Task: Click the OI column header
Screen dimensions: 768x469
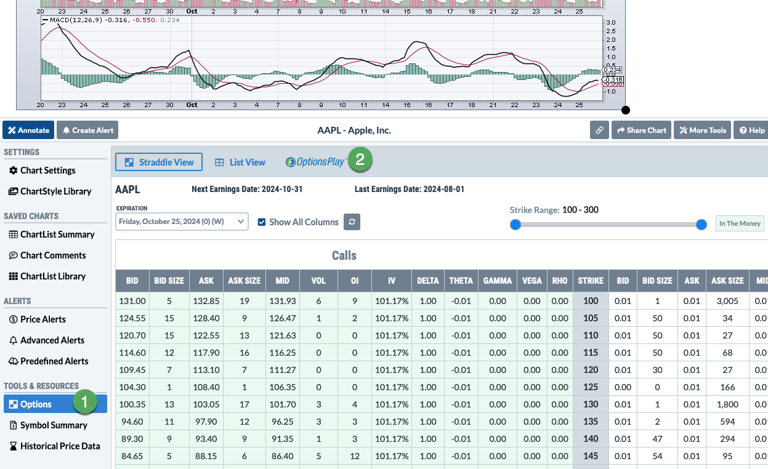Action: [x=355, y=281]
